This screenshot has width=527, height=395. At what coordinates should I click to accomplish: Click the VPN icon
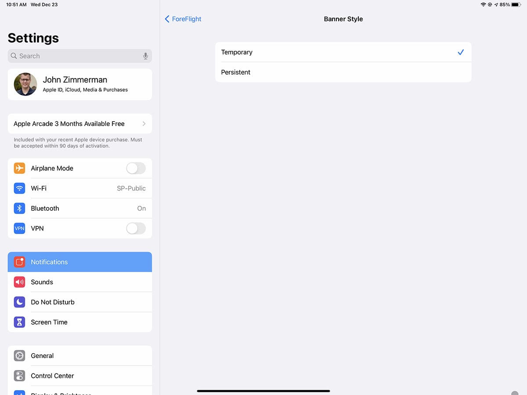coord(19,228)
